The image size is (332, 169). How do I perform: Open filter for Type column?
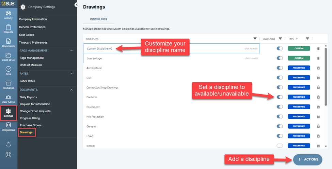click(307, 39)
